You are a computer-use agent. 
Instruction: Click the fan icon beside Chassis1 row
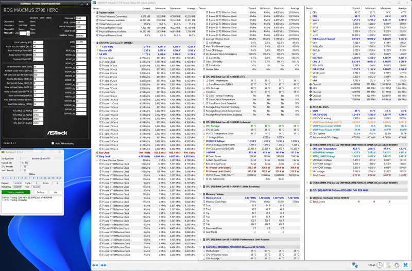pos(311,84)
